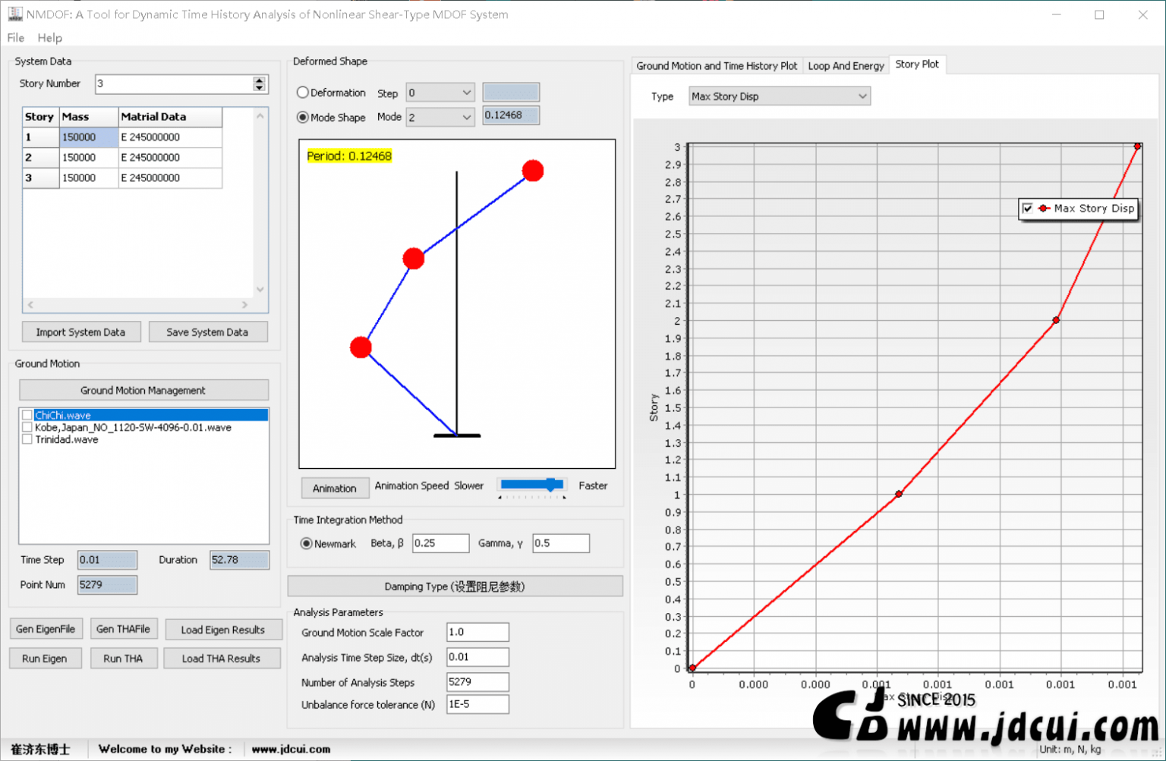Viewport: 1166px width, 761px height.
Task: Open Ground Motion Management
Action: click(x=143, y=390)
